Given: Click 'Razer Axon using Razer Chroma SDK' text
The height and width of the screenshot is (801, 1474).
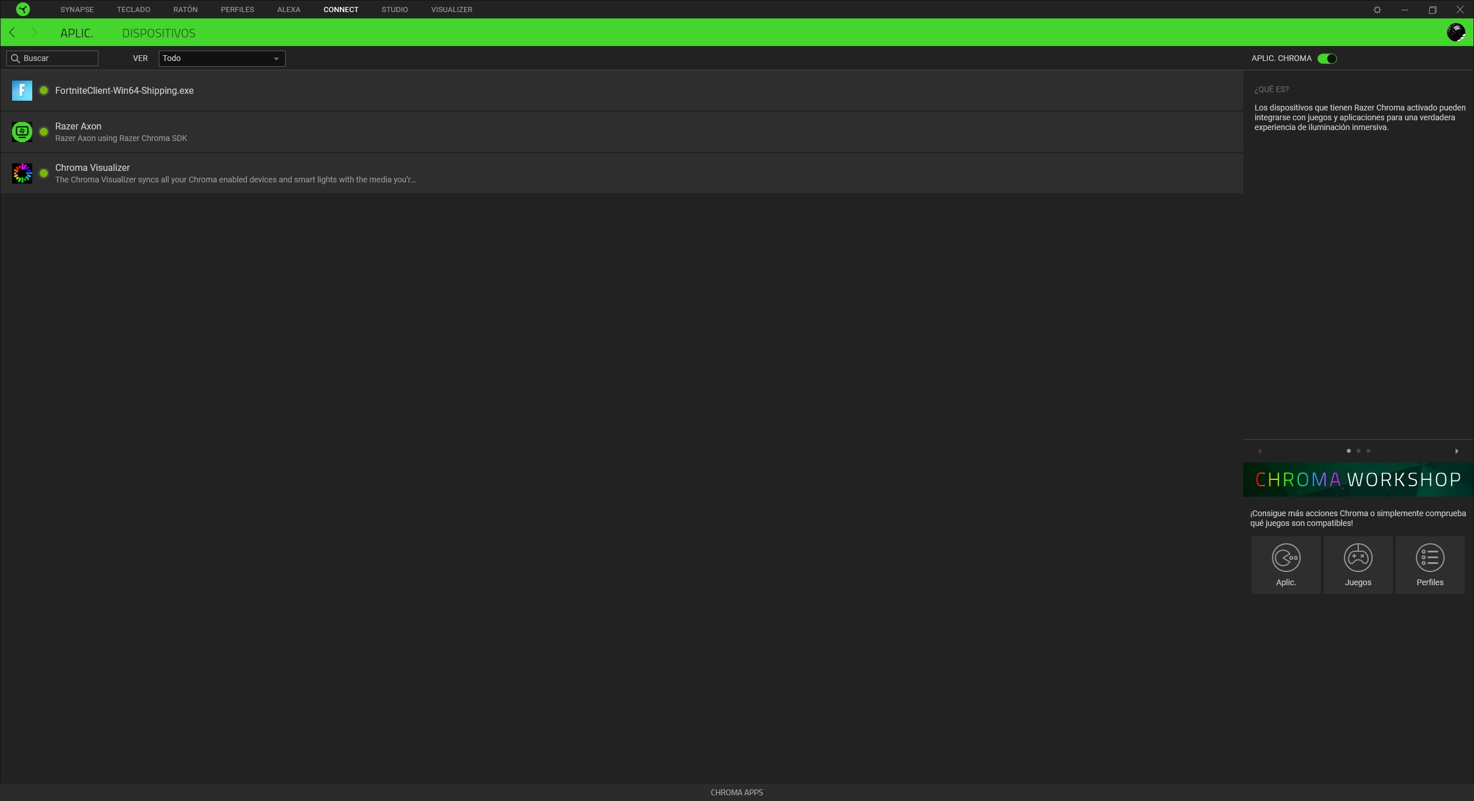Looking at the screenshot, I should coord(121,138).
